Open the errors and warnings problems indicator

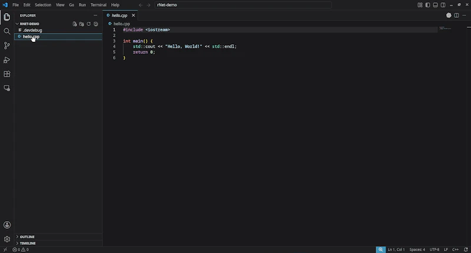point(21,249)
